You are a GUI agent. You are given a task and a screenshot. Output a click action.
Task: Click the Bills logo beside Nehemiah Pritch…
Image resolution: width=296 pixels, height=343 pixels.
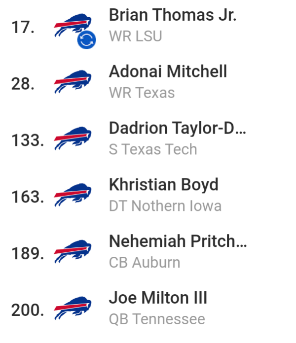[x=73, y=251]
